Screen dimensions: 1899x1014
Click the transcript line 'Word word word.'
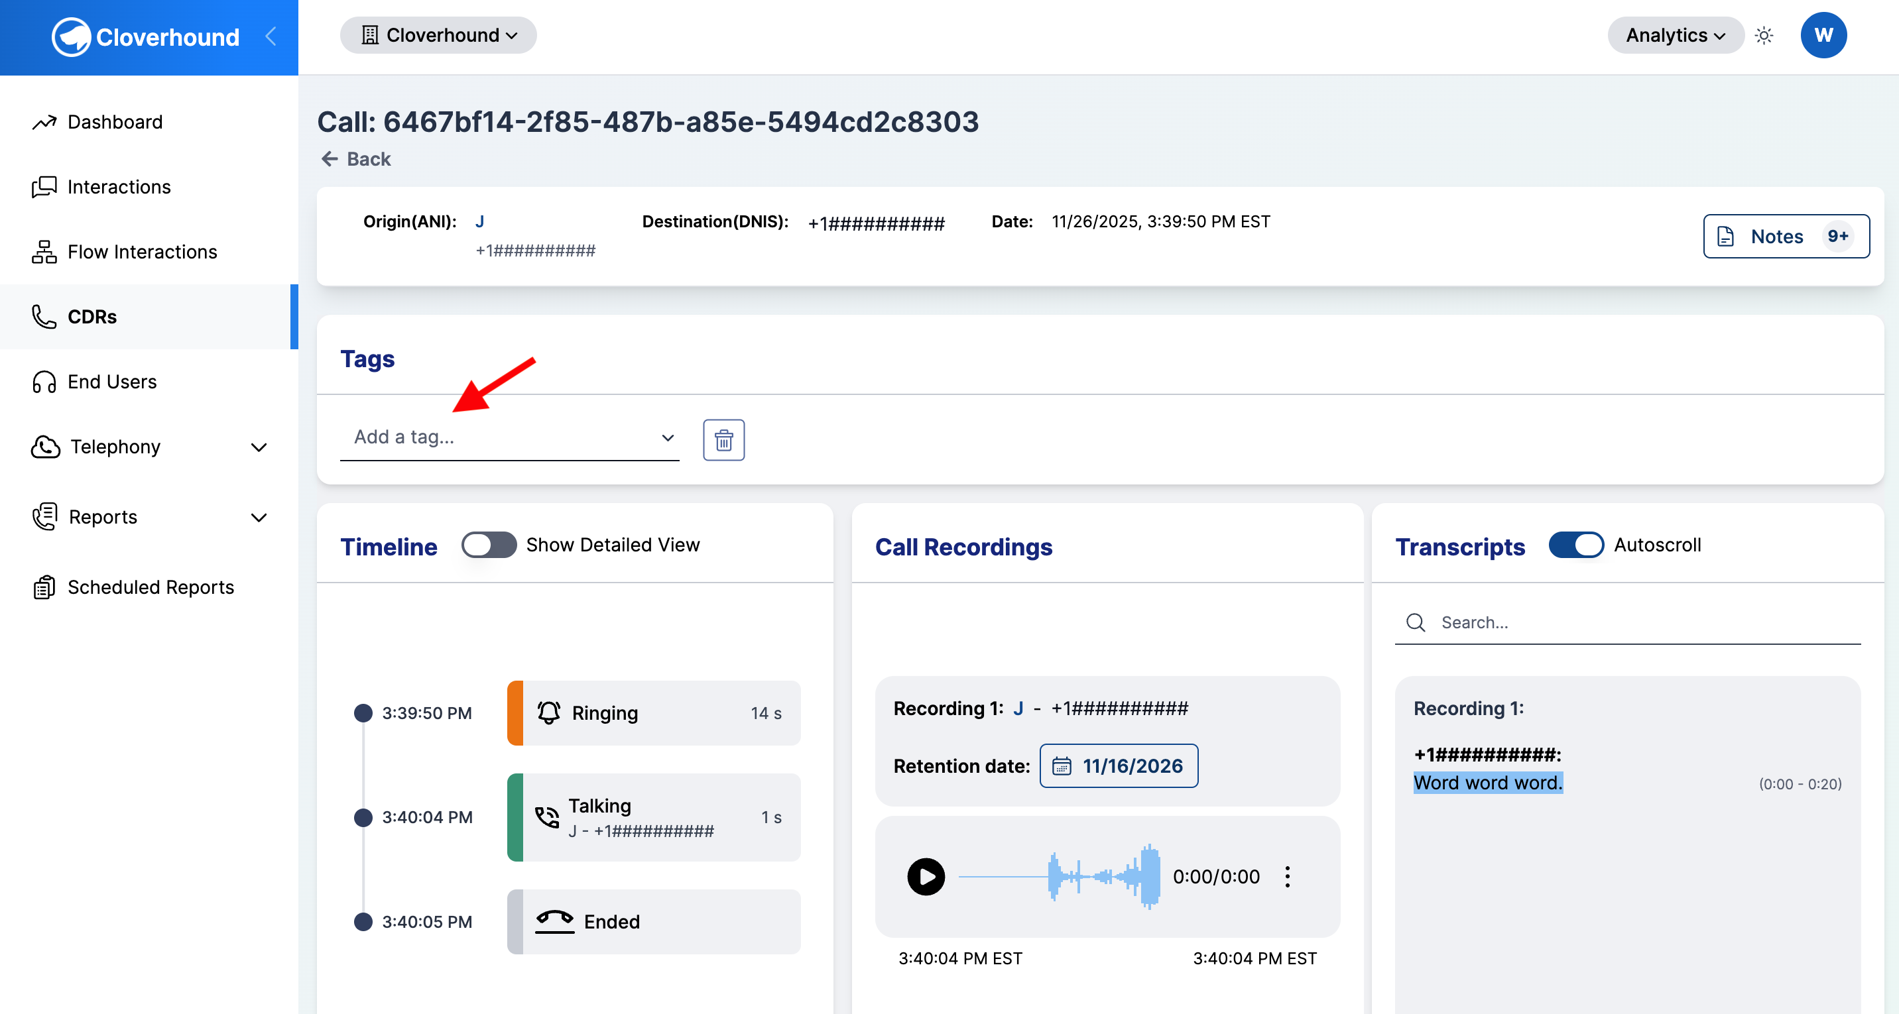1488,783
